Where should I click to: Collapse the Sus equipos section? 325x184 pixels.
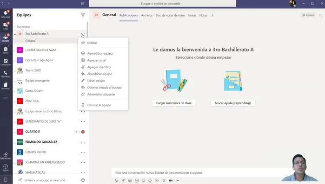point(15,27)
